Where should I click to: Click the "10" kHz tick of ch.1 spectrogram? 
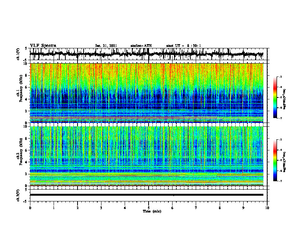26,64
